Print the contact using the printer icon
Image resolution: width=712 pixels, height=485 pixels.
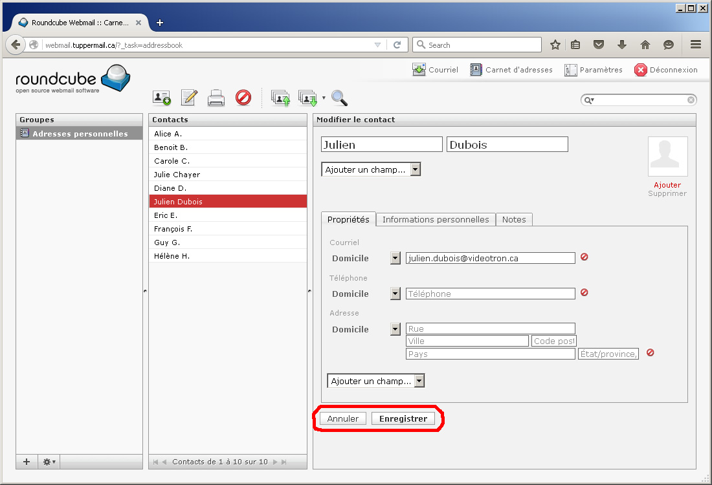pyautogui.click(x=216, y=98)
